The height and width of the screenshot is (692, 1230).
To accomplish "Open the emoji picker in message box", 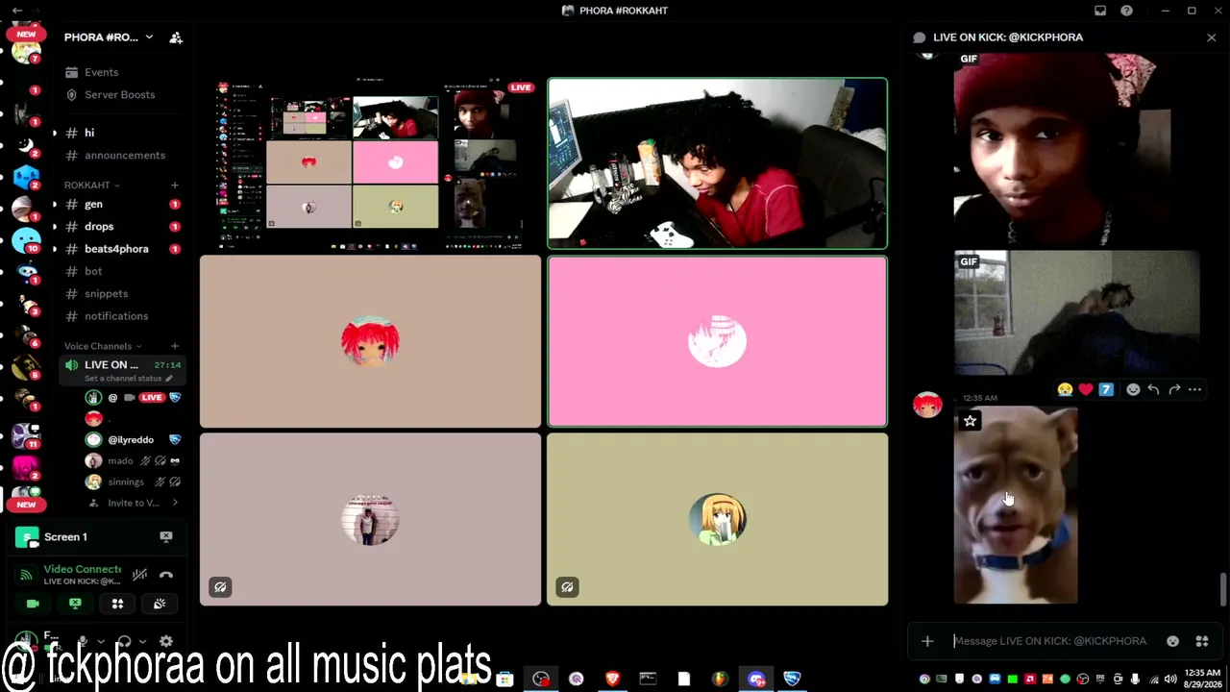I will tap(1172, 641).
